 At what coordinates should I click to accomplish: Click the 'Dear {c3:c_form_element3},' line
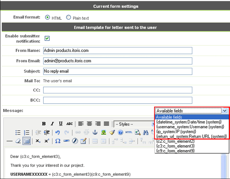tap(35, 157)
